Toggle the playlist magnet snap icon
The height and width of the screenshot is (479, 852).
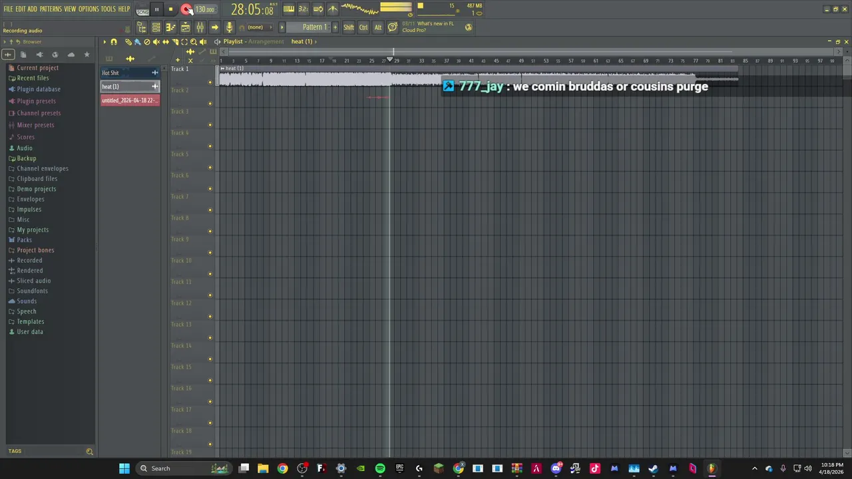click(113, 41)
